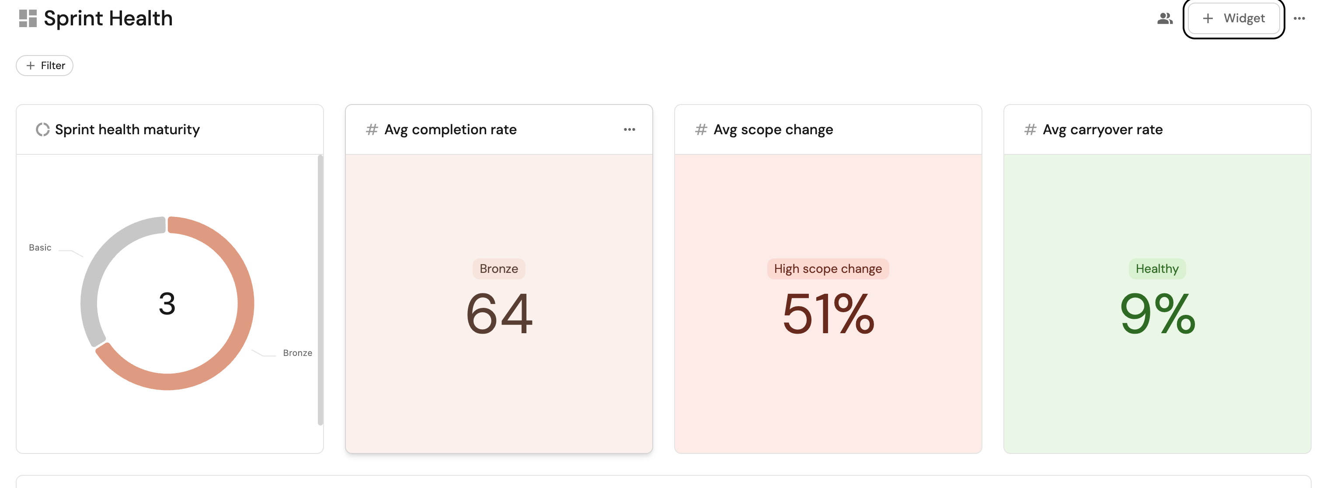The width and height of the screenshot is (1330, 488).
Task: Click the Sprint health maturity scrollbar
Action: 320,289
